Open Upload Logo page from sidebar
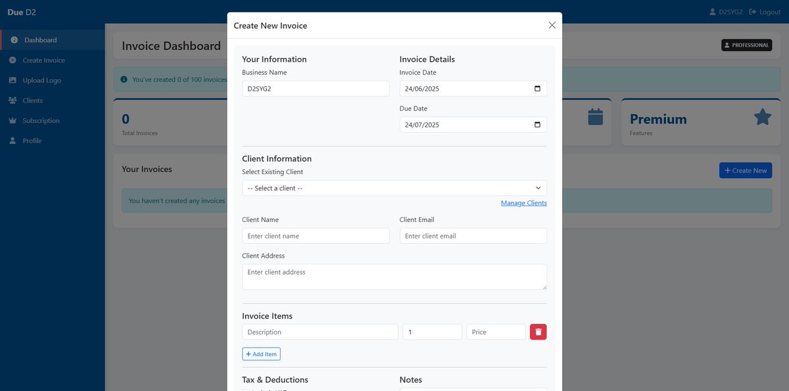This screenshot has height=391, width=789. pos(53,80)
